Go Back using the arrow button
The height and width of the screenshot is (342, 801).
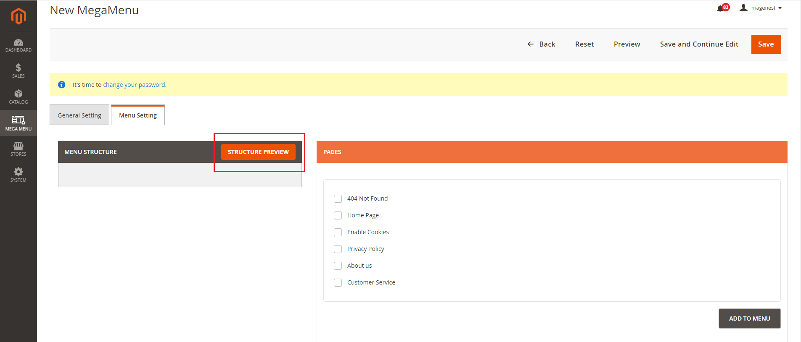541,44
